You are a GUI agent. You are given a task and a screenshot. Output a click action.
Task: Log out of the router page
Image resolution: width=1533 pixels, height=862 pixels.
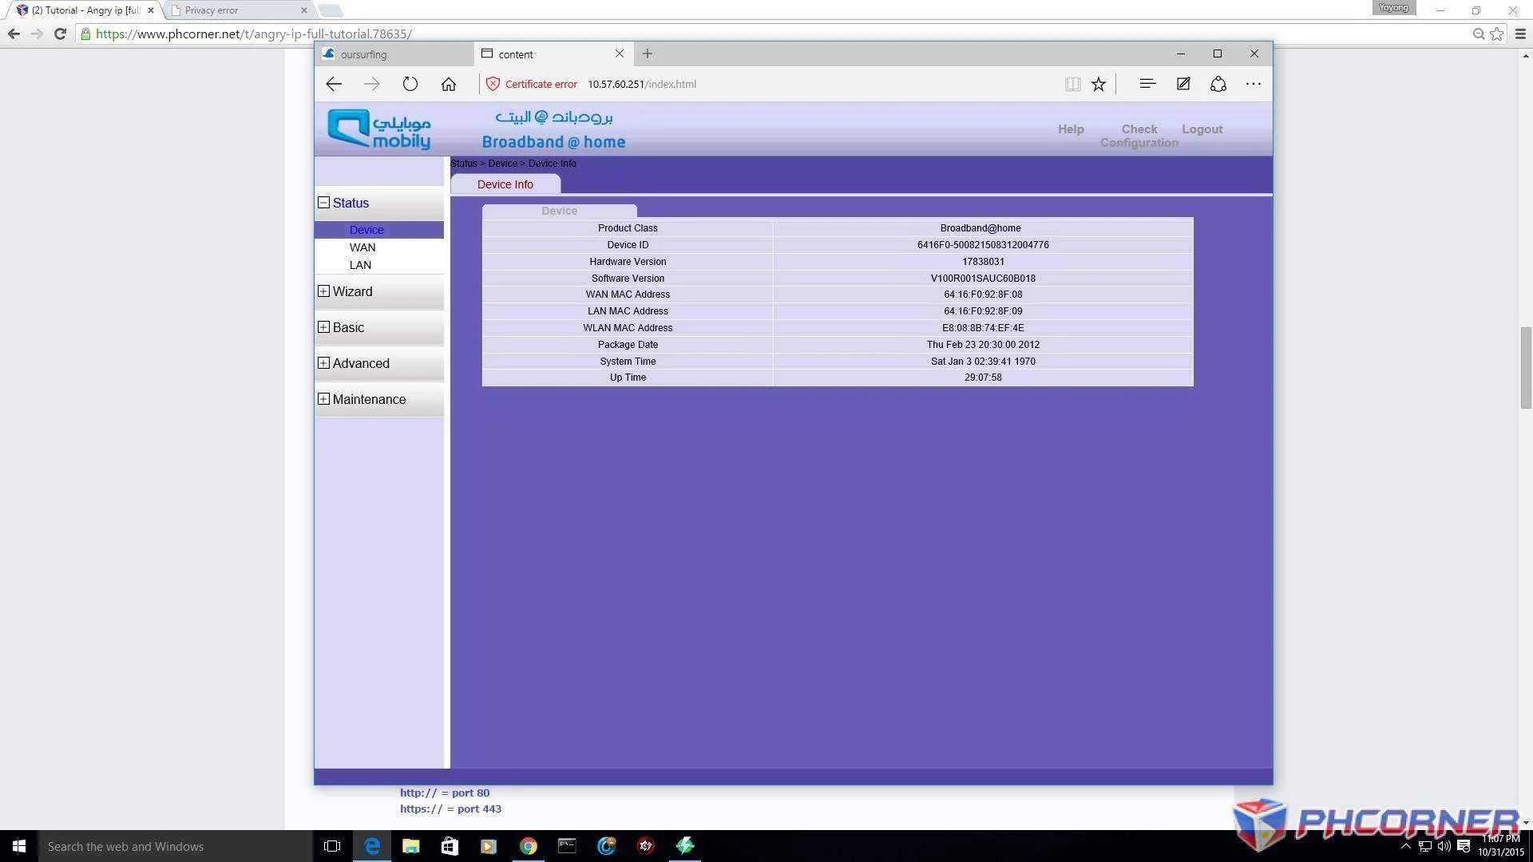1202,129
